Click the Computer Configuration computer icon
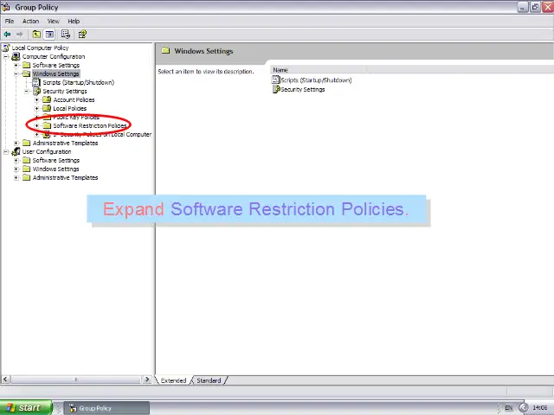Screen dimensions: 554x415 click(16, 56)
